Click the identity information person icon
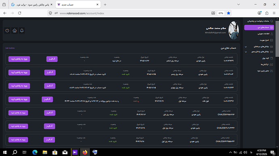 tap(272, 34)
